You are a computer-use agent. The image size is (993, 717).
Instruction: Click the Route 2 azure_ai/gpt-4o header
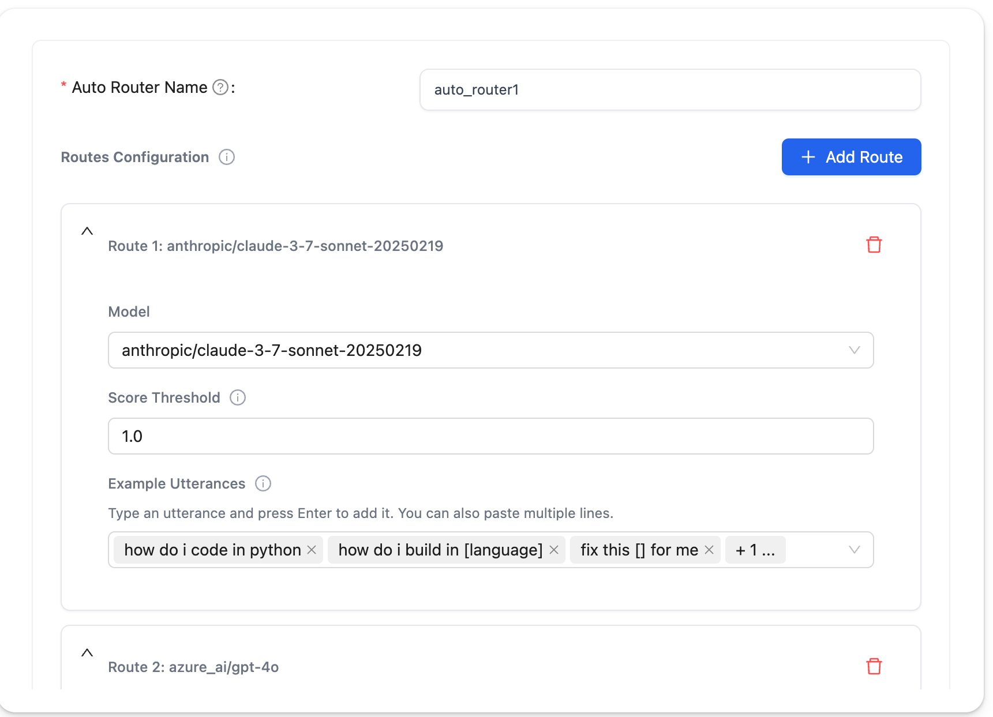coord(193,667)
